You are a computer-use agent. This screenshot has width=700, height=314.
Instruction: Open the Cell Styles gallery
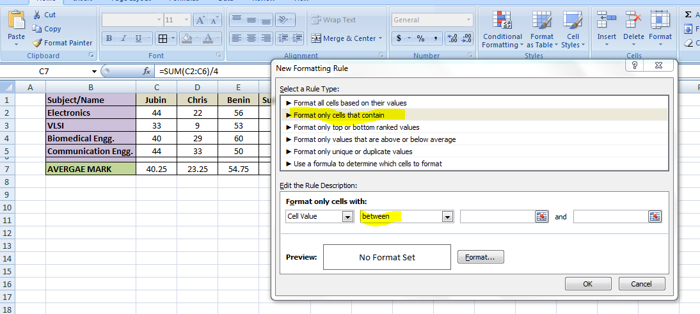pos(572,30)
